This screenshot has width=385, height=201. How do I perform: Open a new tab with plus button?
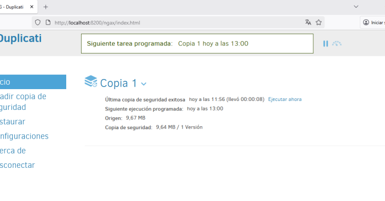45,7
